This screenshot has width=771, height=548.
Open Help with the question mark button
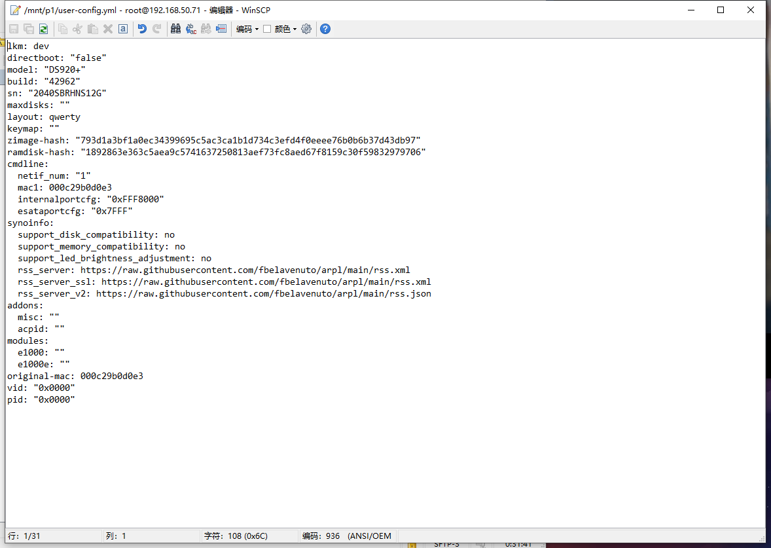pyautogui.click(x=325, y=29)
